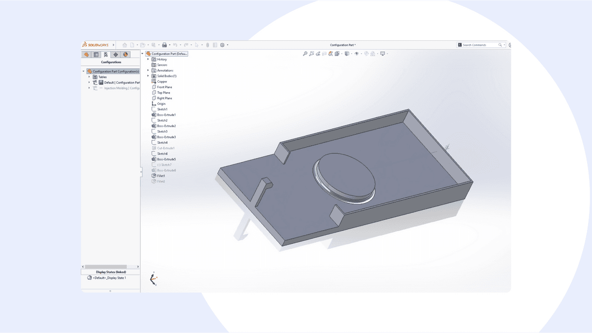Click the Print icon
592x333 pixels.
pos(164,45)
